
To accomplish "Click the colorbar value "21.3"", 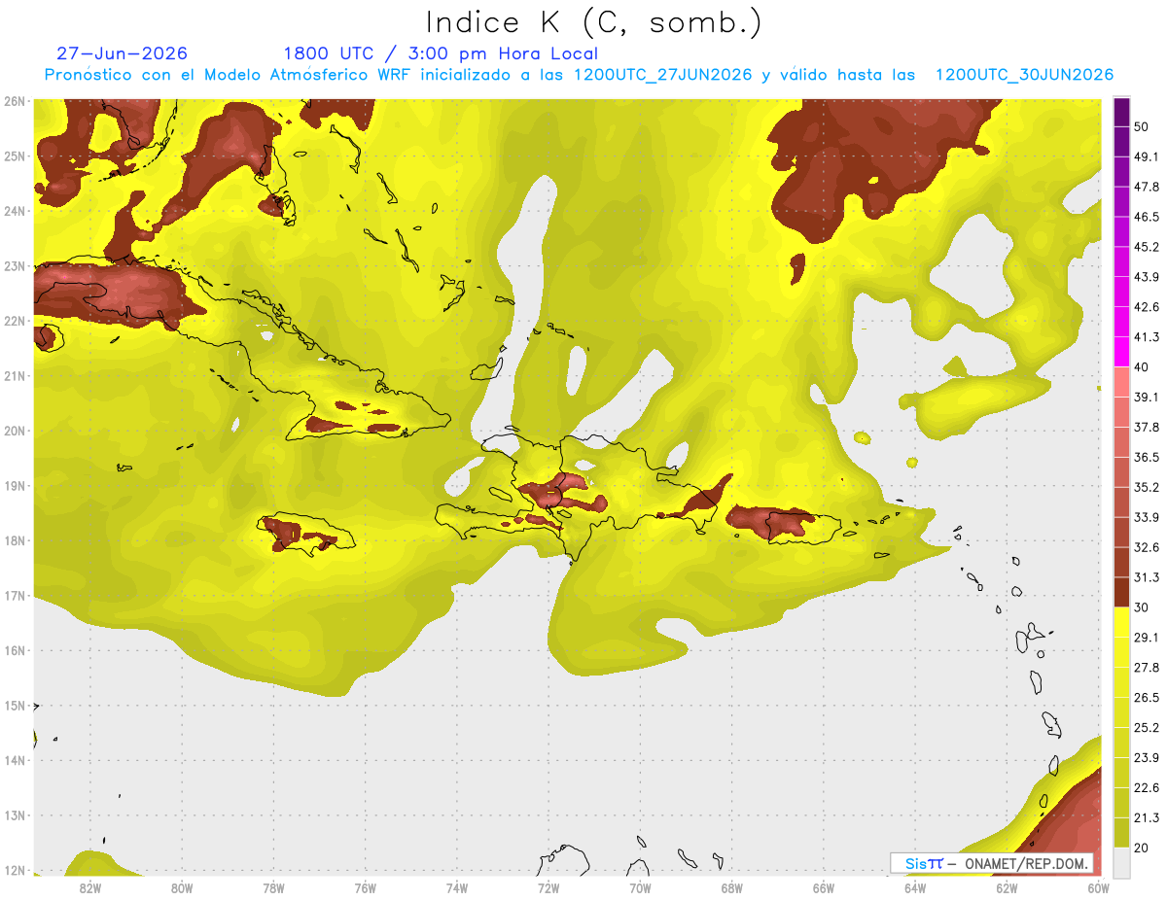I will click(1146, 817).
